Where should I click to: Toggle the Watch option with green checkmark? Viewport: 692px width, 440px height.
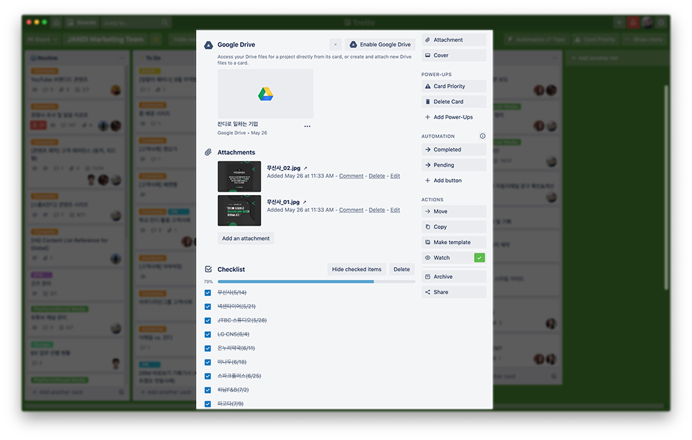point(480,257)
